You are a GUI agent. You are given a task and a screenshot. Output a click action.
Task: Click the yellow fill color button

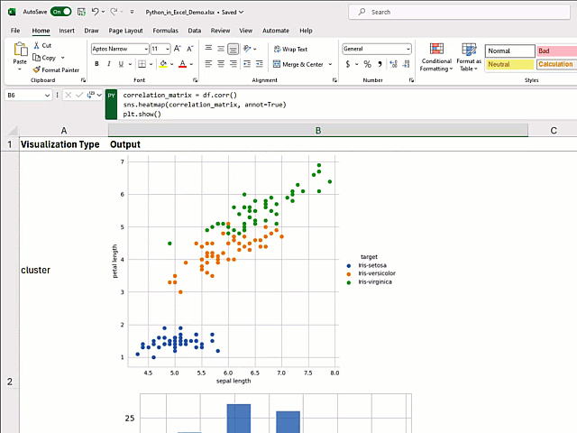point(163,64)
